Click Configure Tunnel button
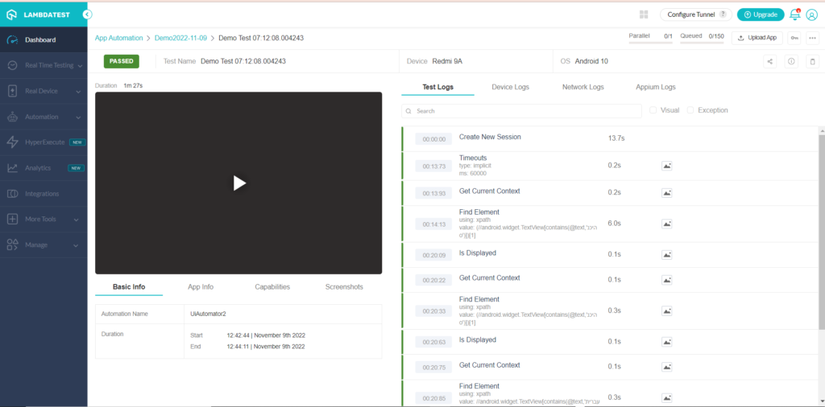 (696, 14)
